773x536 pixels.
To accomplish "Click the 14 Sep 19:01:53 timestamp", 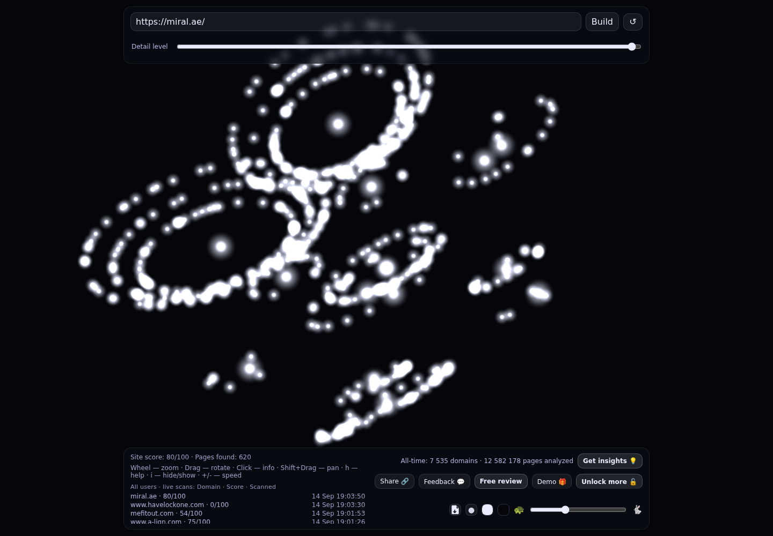I will [x=338, y=513].
